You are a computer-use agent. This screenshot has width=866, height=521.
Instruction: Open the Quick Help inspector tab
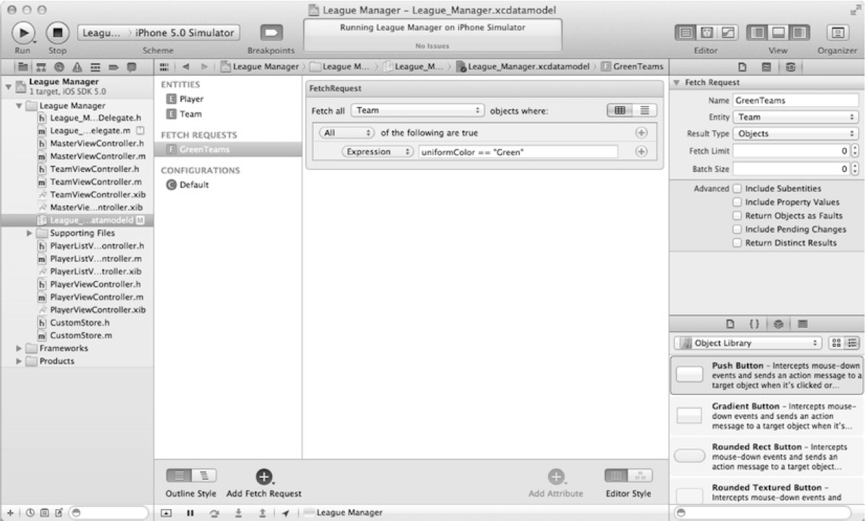(x=765, y=67)
